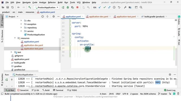This screenshot has height=101, width=181.
Task: Toggle the Ant tool window on right sidebar
Action: pyautogui.click(x=179, y=42)
